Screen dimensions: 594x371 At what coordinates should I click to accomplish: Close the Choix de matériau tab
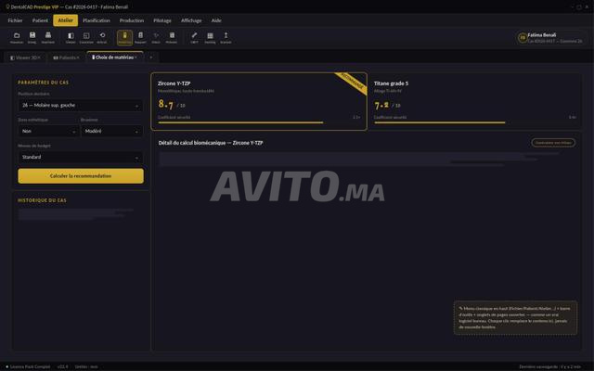pos(136,58)
